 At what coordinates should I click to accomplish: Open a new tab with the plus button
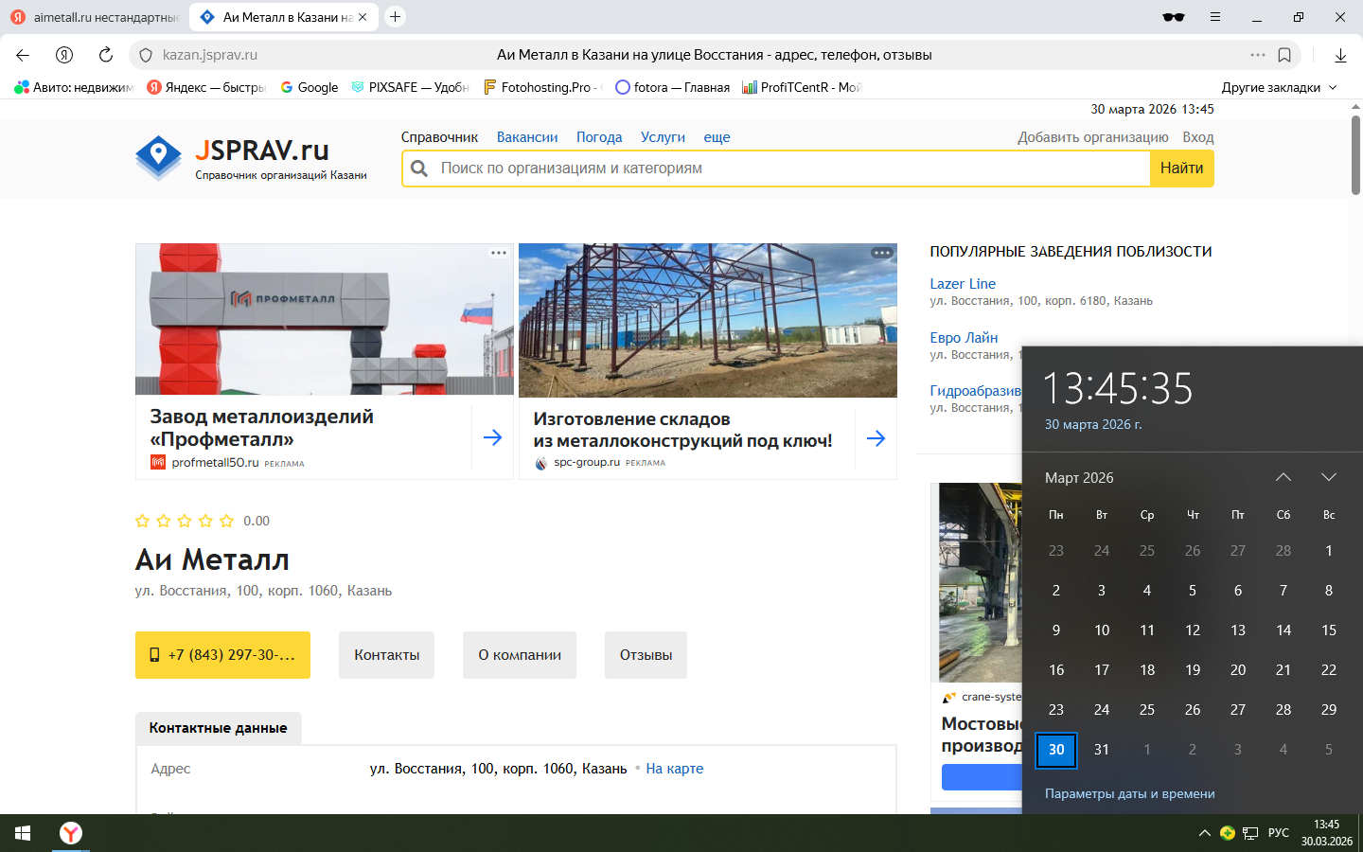point(396,17)
